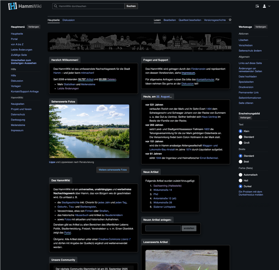Click the Hamm skyline banner image
This screenshot has height=270, width=279.
click(x=139, y=42)
